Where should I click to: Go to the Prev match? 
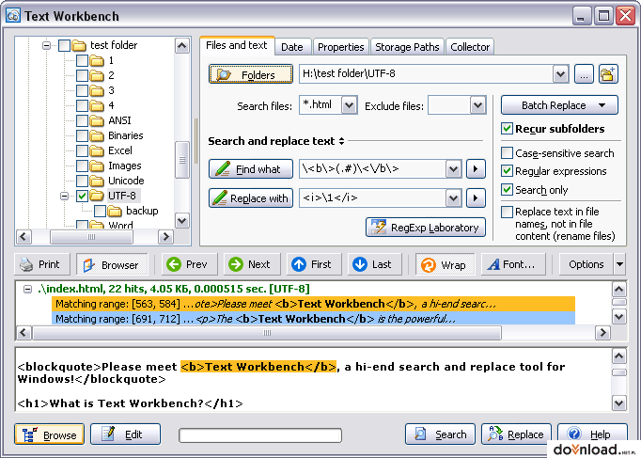point(189,264)
